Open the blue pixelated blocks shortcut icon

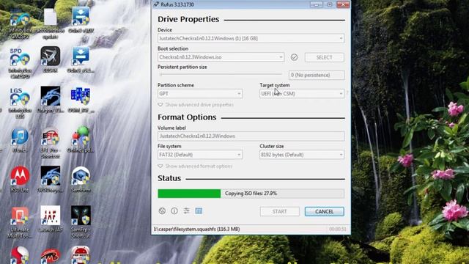tap(81, 100)
